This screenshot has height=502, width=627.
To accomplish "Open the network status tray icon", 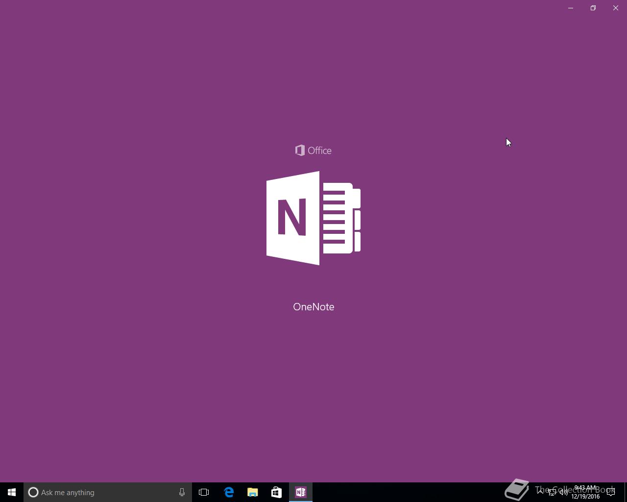I will [552, 492].
